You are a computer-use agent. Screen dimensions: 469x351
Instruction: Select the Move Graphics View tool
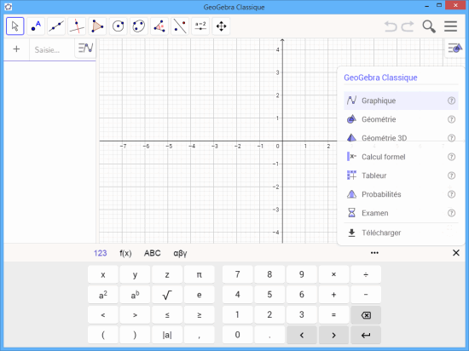click(x=221, y=26)
